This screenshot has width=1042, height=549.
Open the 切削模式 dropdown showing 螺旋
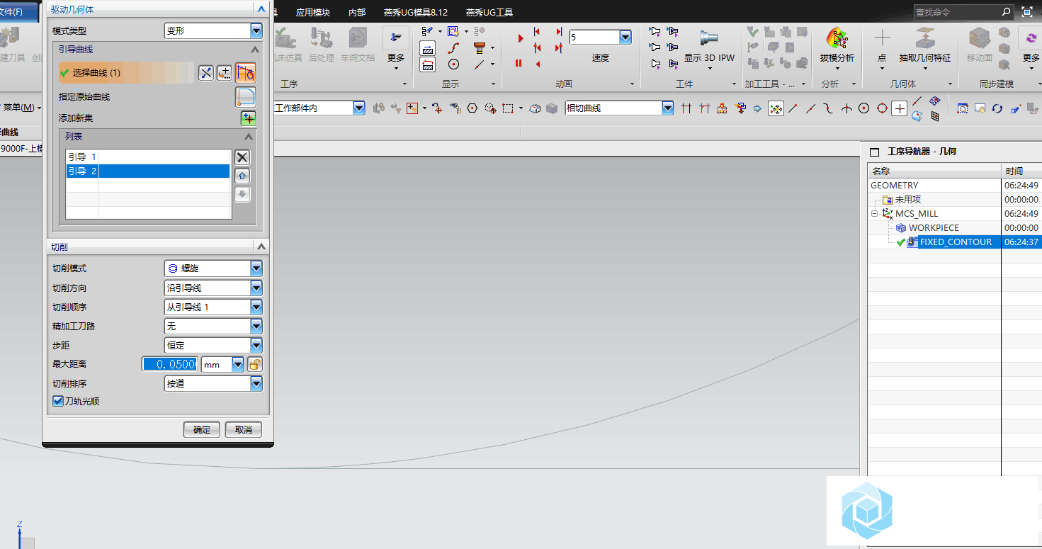[x=213, y=268]
